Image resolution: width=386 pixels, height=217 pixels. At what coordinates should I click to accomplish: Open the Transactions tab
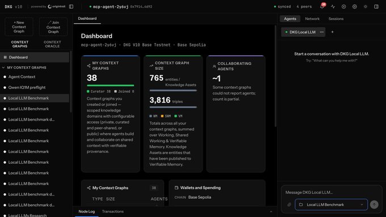point(113,211)
